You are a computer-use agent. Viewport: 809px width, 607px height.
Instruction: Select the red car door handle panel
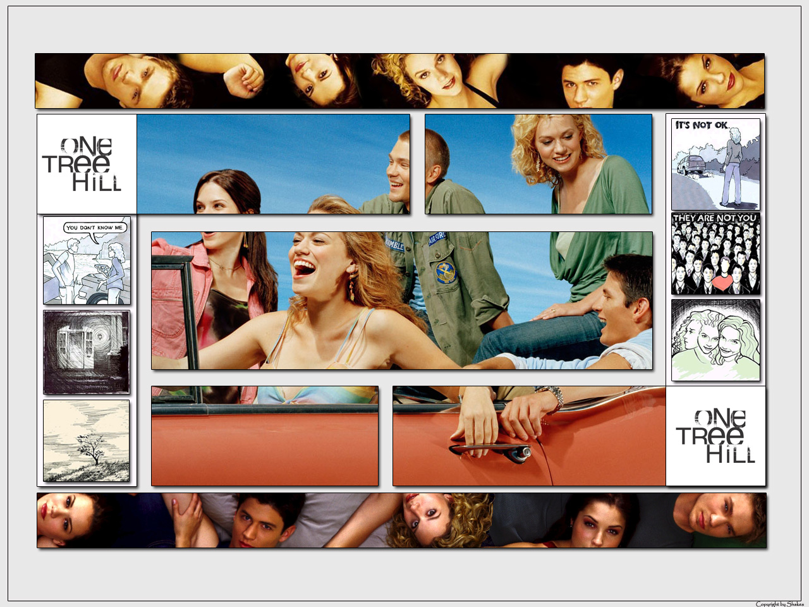[529, 436]
